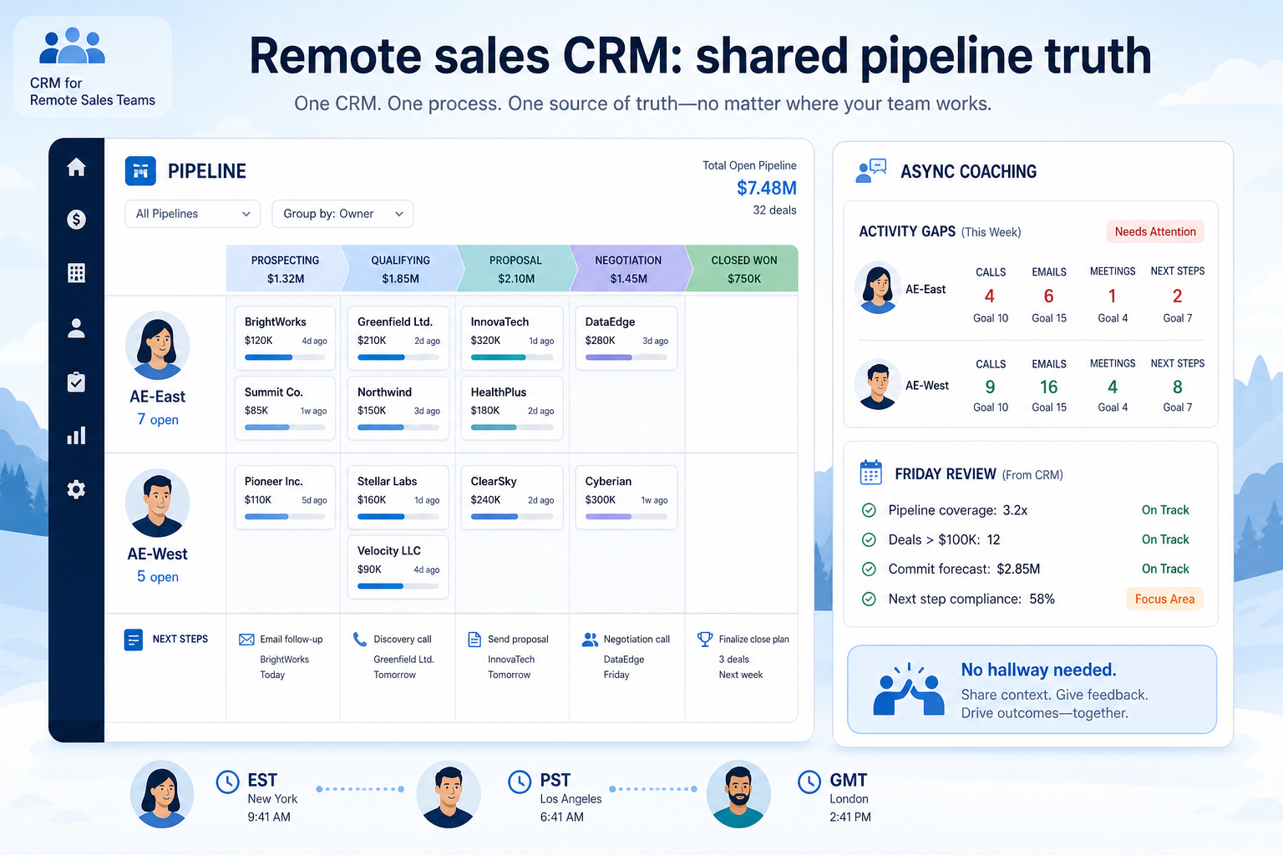Toggle the Next step compliance check circle

coord(869,599)
